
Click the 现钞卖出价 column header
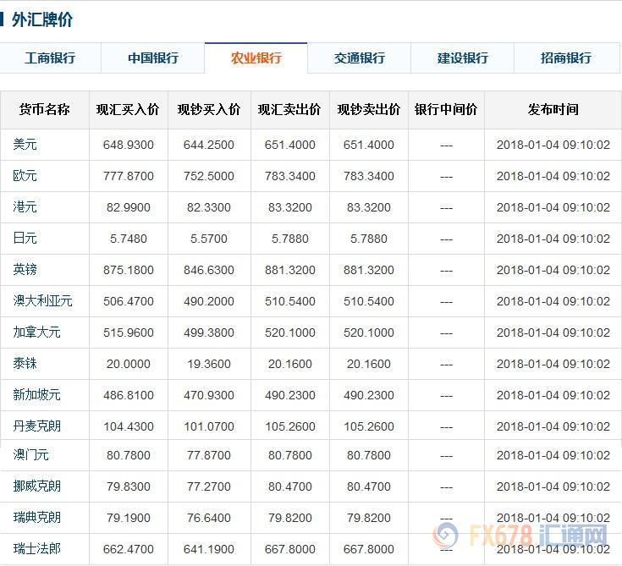368,109
